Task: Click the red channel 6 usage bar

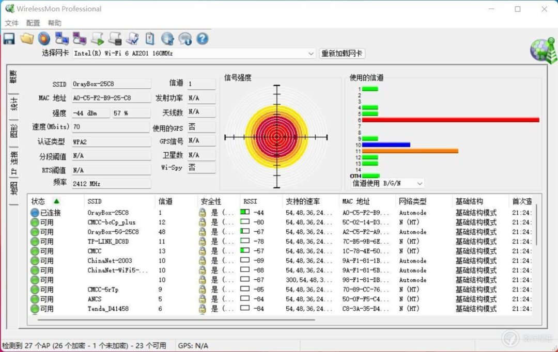Action: (451, 120)
